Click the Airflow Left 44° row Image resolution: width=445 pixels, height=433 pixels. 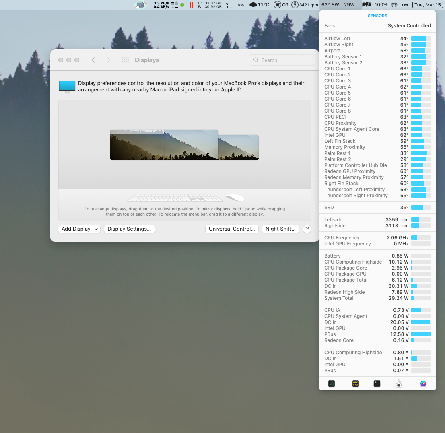tap(377, 38)
